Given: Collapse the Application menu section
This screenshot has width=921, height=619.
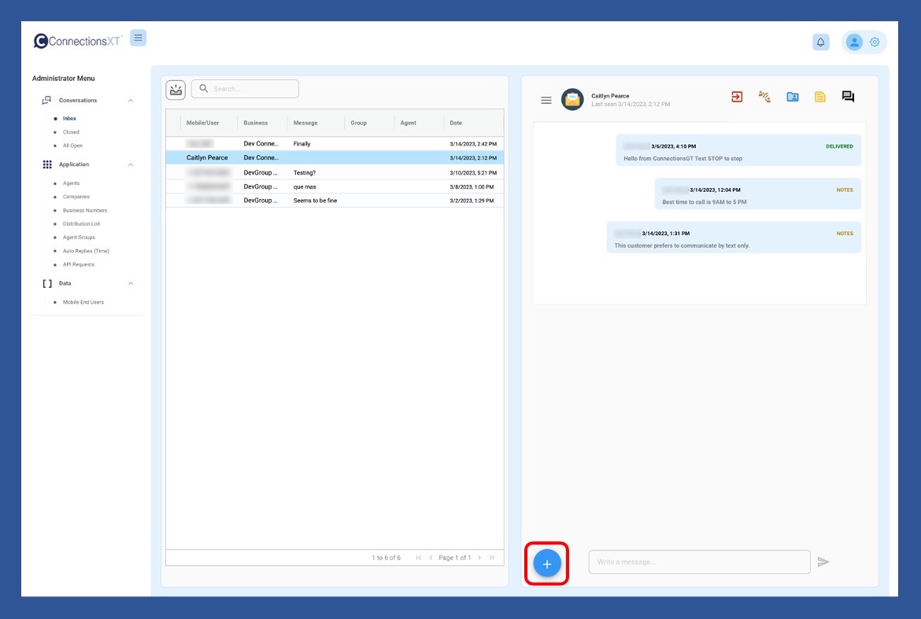Looking at the screenshot, I should tap(131, 164).
